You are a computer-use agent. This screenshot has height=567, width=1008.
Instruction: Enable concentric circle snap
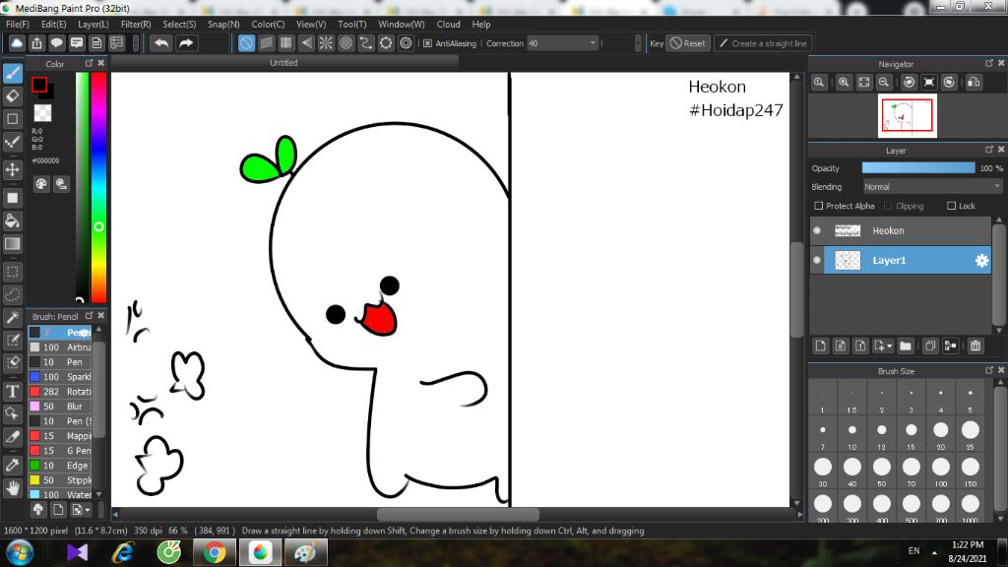pos(346,43)
